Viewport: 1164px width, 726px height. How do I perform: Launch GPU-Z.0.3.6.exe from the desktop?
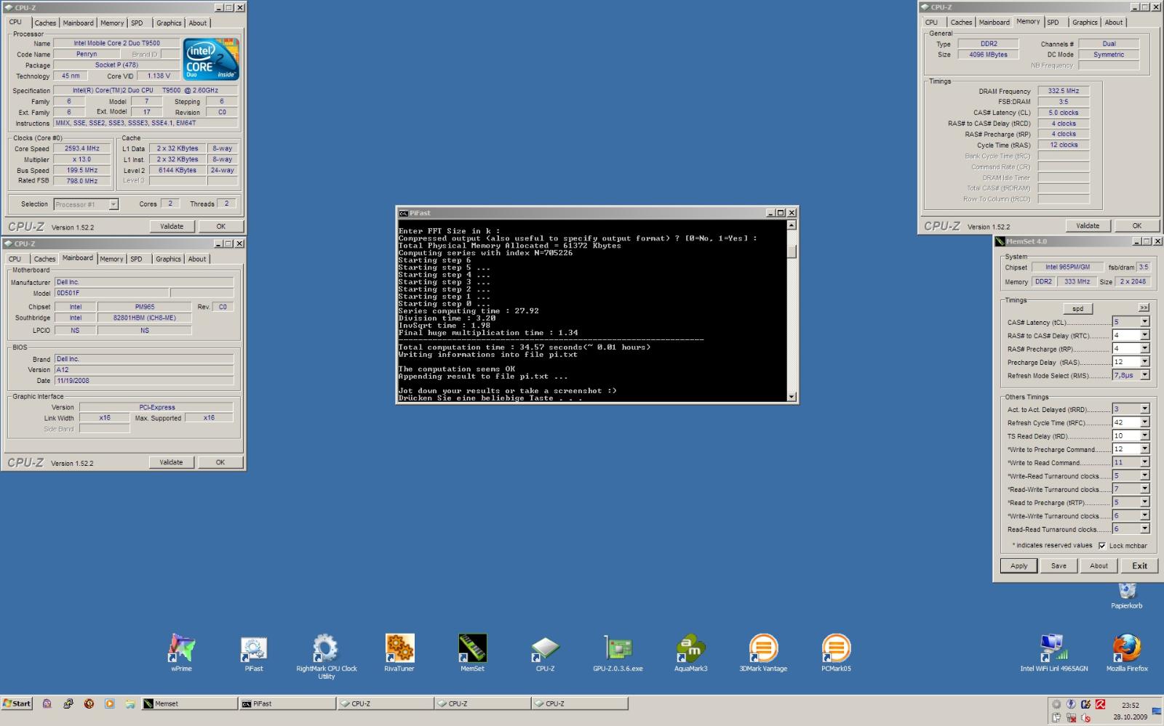coord(618,652)
